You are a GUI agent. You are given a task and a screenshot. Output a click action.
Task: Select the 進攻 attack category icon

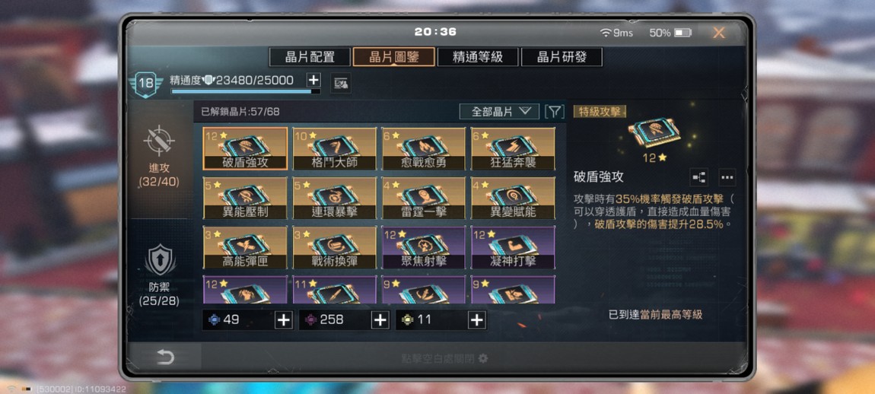tap(160, 140)
